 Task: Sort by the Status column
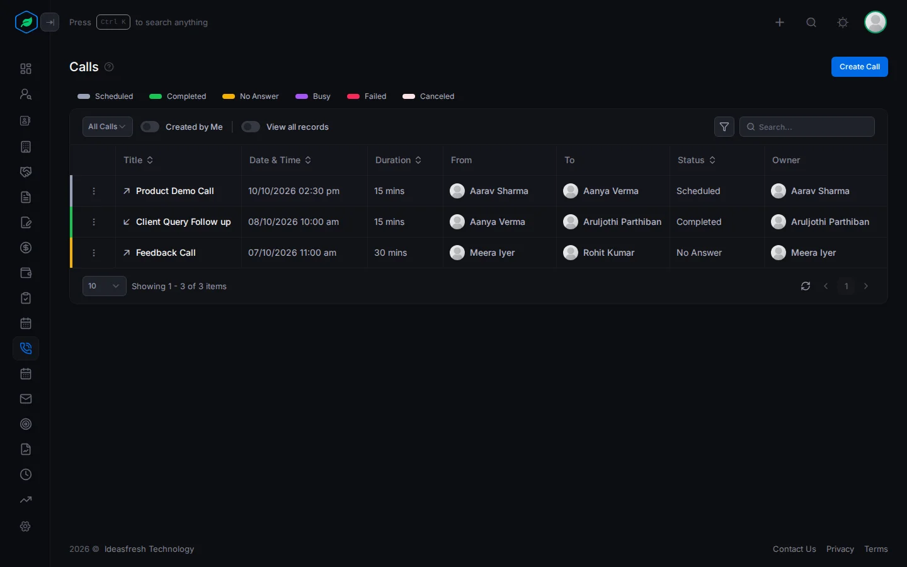pyautogui.click(x=712, y=160)
